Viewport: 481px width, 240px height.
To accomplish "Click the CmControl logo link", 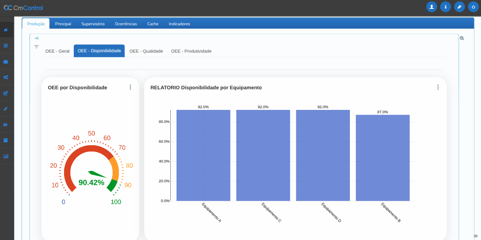I will point(23,8).
